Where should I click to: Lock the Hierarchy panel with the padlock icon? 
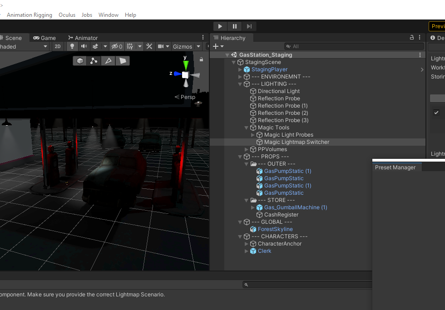coord(411,38)
